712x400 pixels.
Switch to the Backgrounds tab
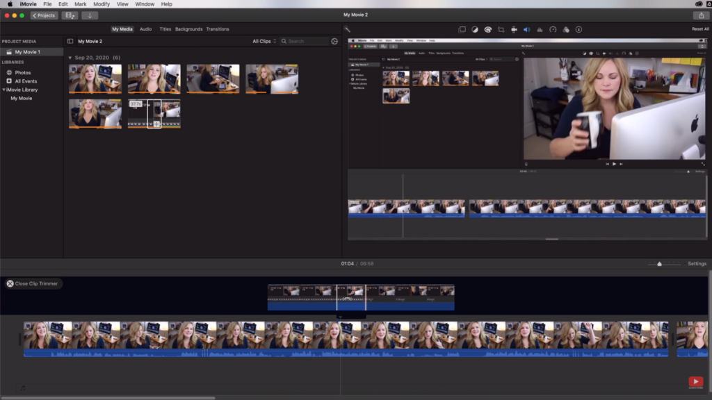coord(189,29)
